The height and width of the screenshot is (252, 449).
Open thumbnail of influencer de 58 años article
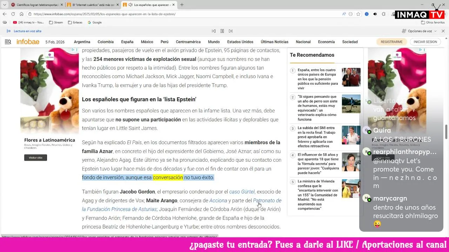tap(351, 162)
